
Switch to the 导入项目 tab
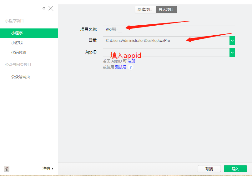click(x=166, y=9)
